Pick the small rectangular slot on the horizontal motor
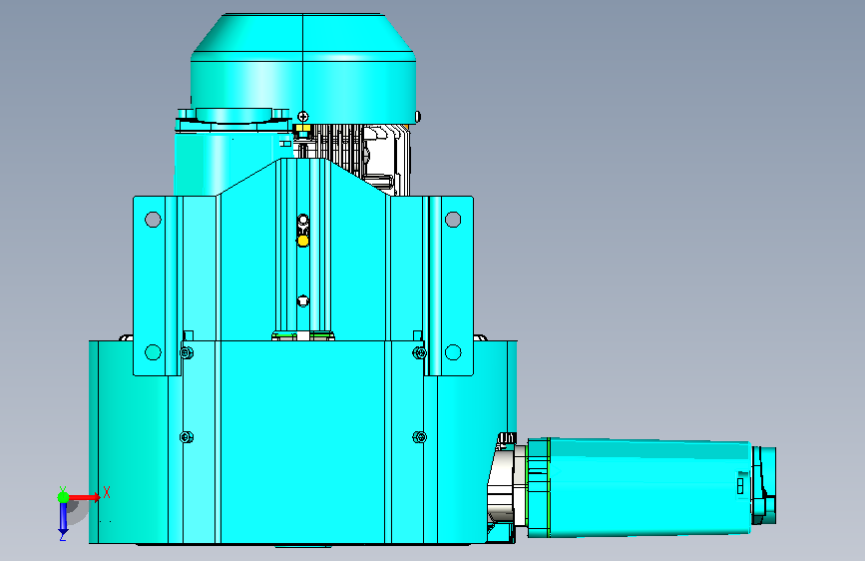 (x=740, y=486)
